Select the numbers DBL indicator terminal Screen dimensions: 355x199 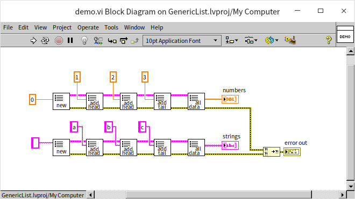[230, 99]
